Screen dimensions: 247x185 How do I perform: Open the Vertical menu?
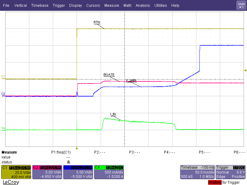(21, 6)
